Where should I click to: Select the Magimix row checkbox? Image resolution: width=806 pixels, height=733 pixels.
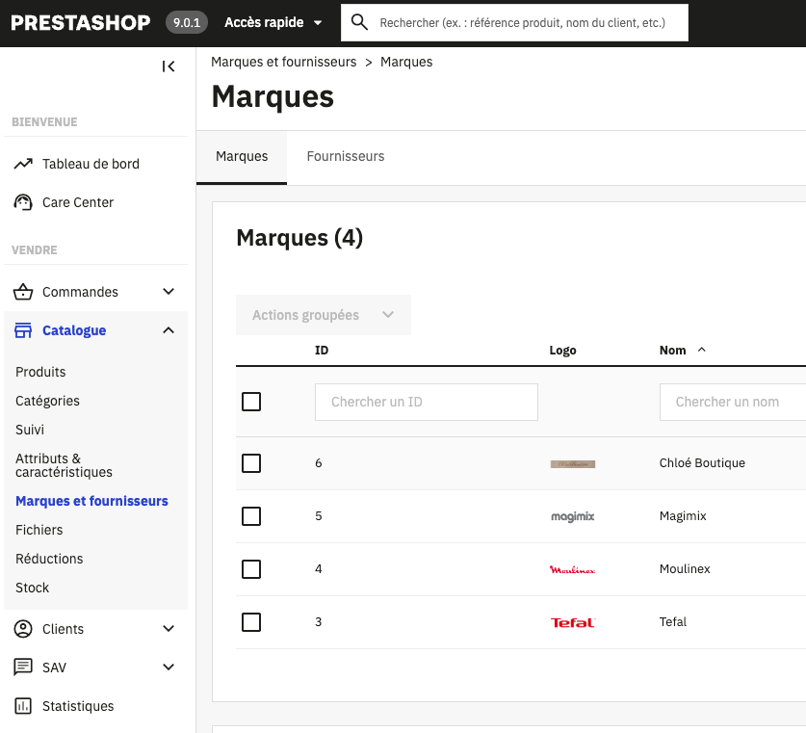[251, 516]
